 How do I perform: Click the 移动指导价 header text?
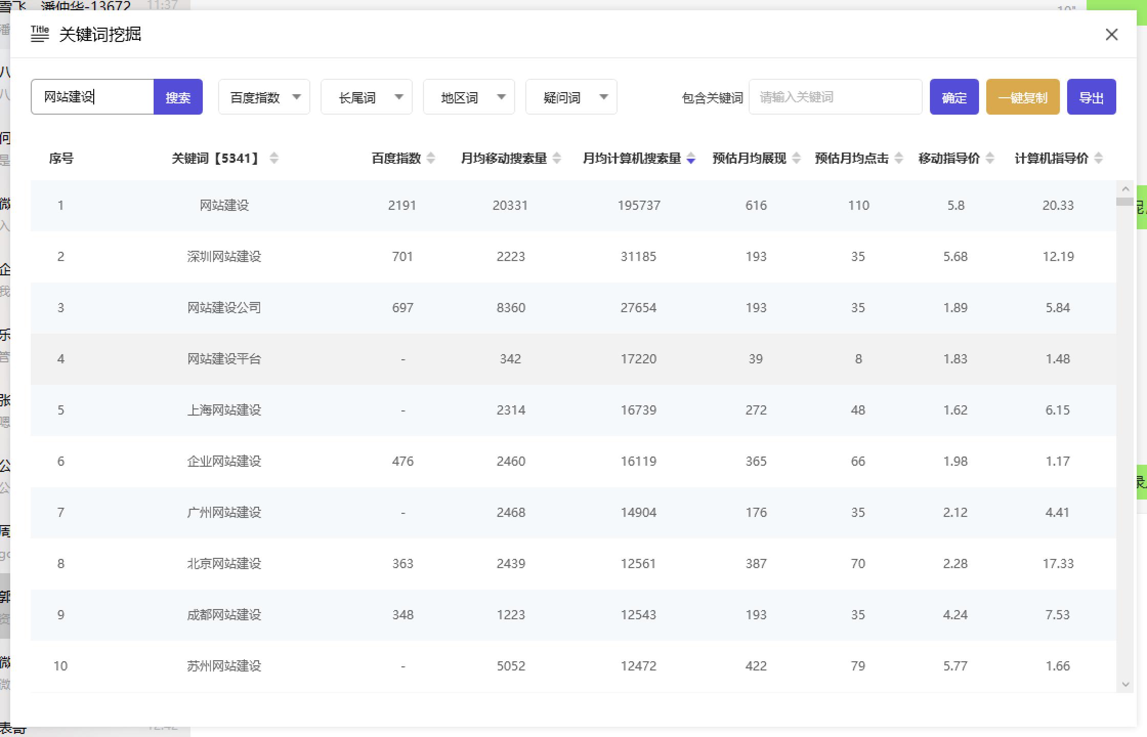tap(949, 158)
